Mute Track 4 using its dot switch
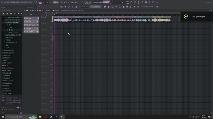Image resolution: width=213 pixels, height=119 pixels. coord(51,40)
